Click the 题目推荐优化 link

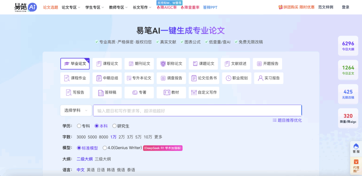287,120
